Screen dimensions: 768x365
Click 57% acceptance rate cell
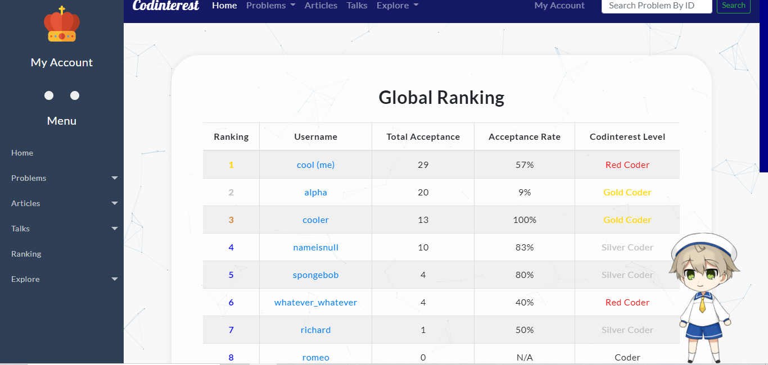pos(525,165)
